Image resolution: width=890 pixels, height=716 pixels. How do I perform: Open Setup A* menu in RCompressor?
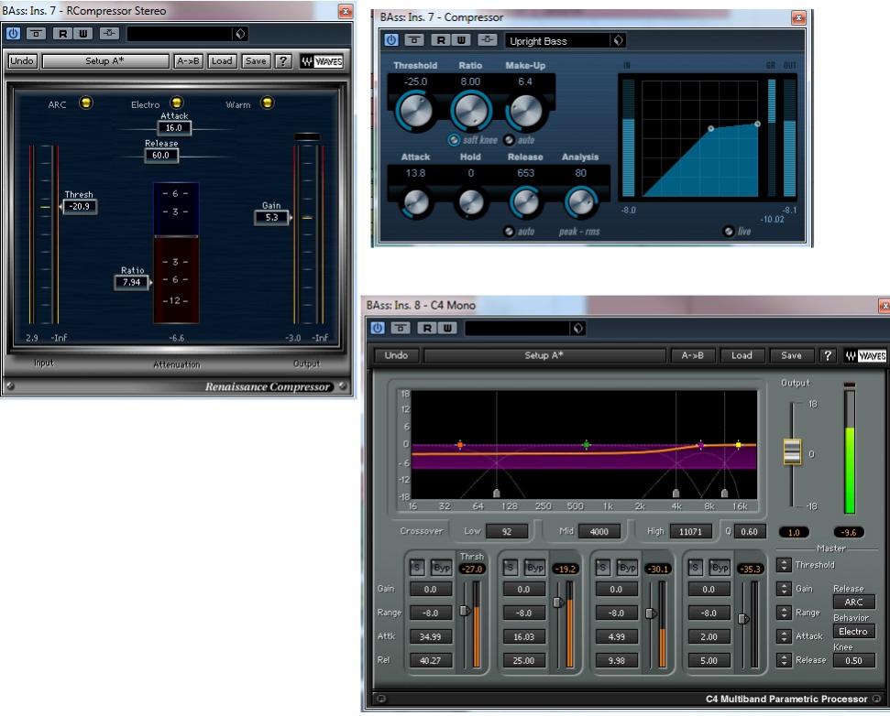point(105,61)
